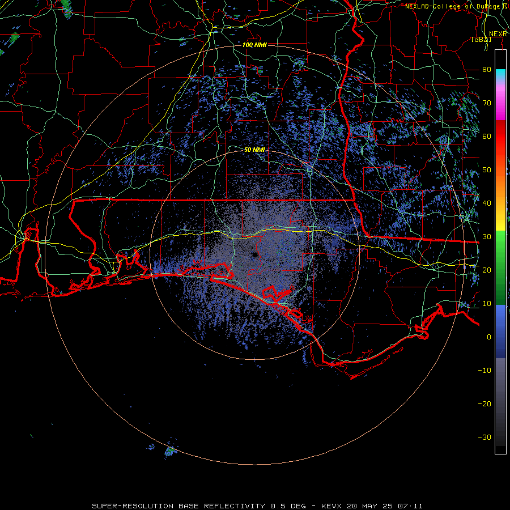Click the 40 value on the color scale

(487, 203)
